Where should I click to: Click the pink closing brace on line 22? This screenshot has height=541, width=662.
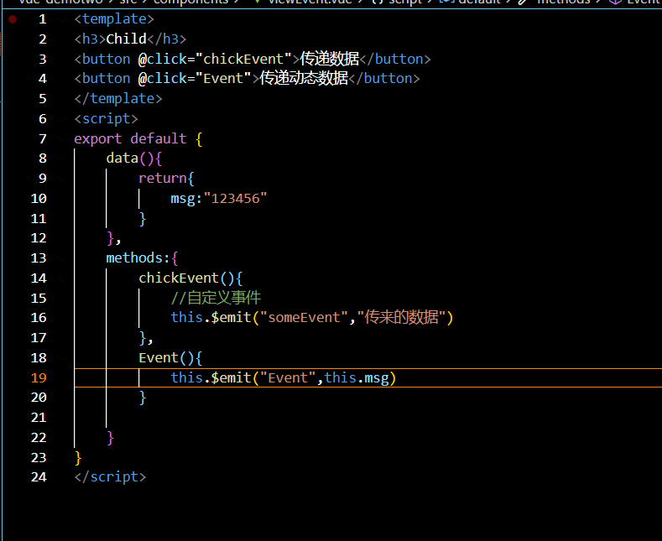click(110, 438)
